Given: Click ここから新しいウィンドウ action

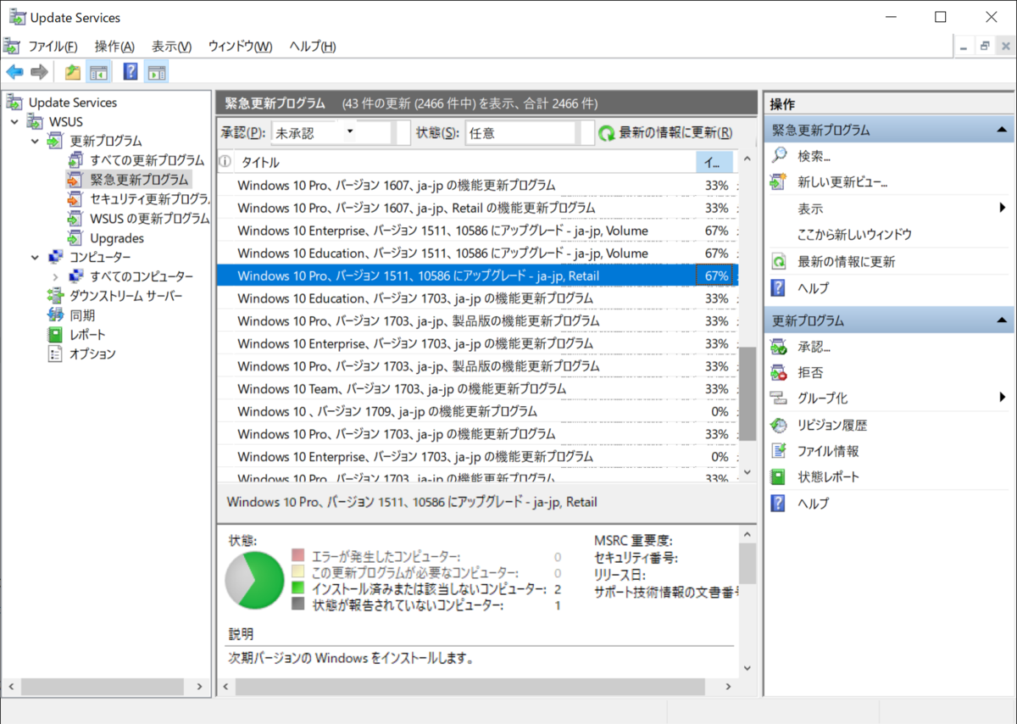Looking at the screenshot, I should pyautogui.click(x=854, y=235).
